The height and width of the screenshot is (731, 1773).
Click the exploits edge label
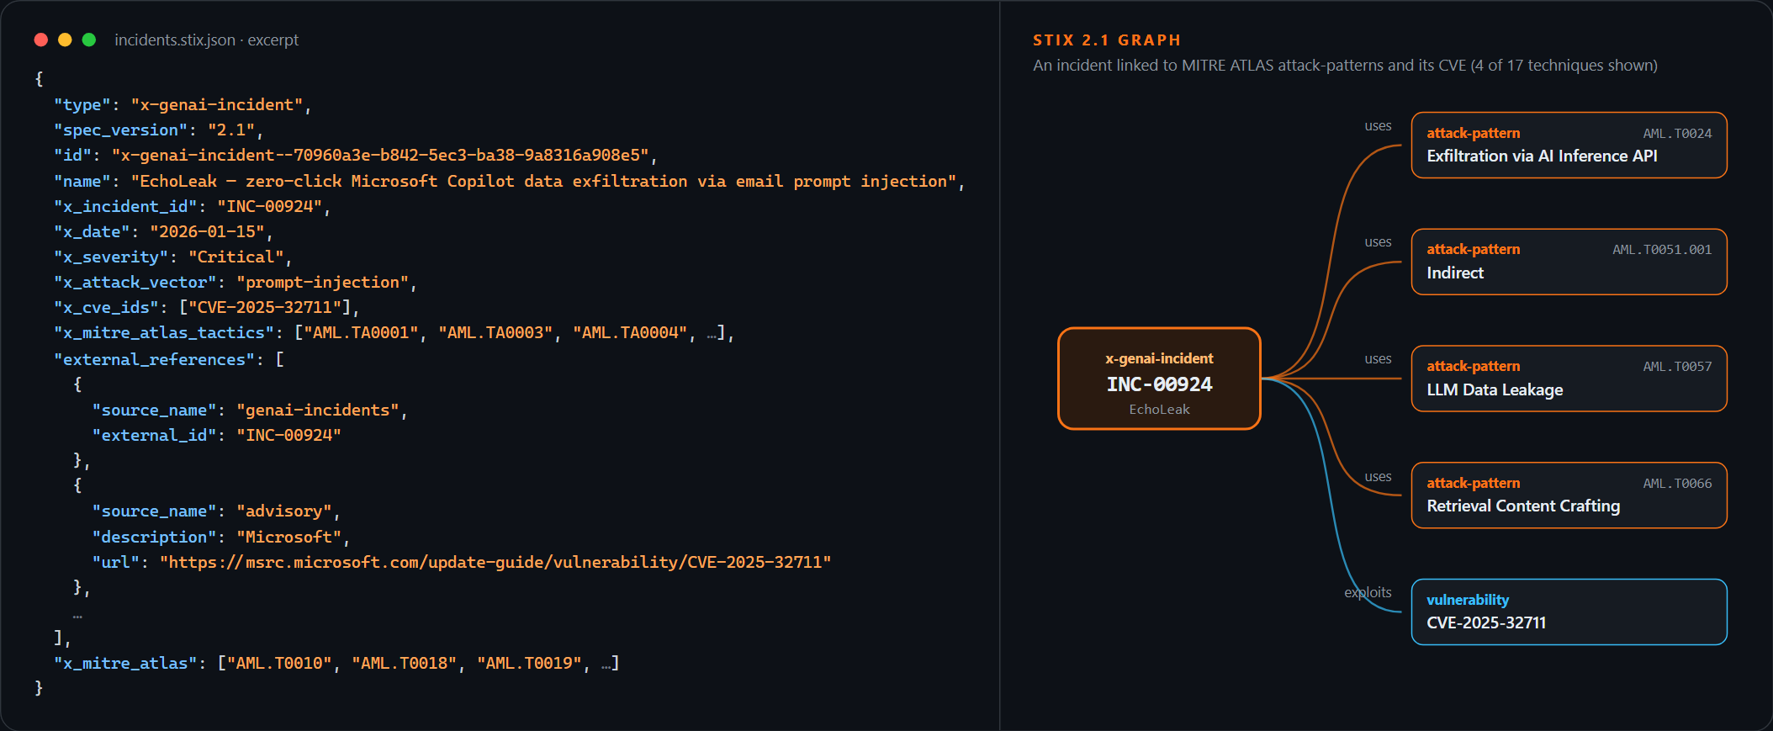coord(1368,592)
